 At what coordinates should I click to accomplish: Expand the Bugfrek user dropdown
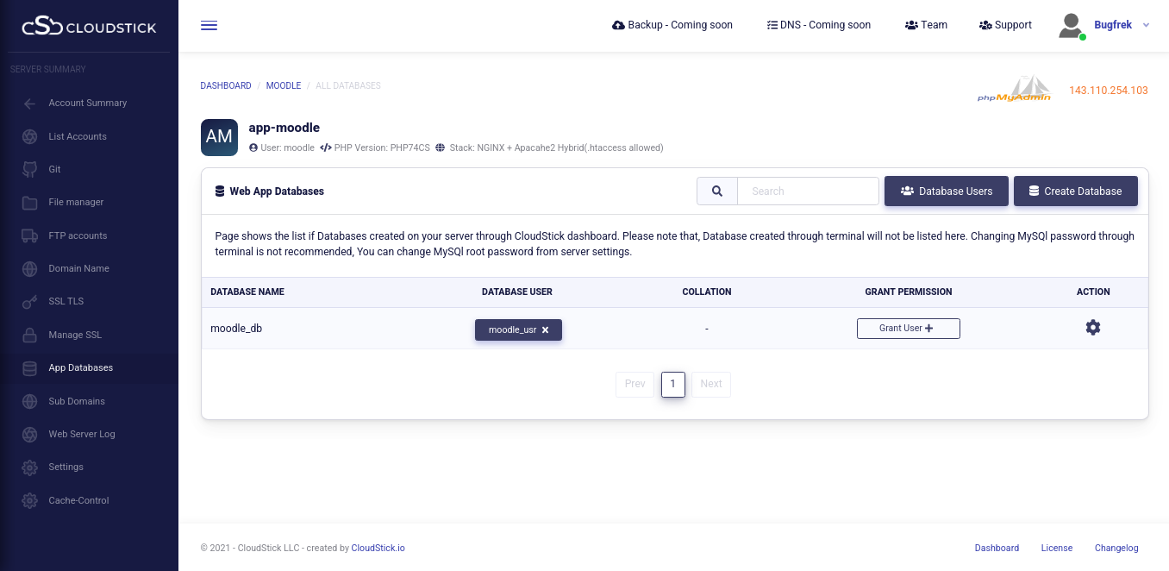(1146, 25)
